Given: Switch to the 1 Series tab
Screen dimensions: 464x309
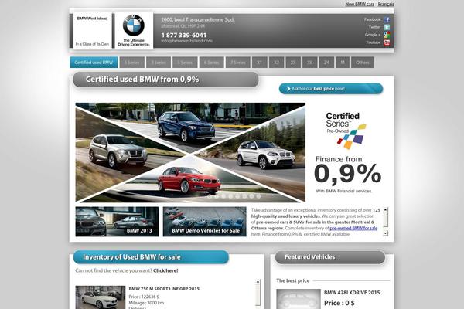Looking at the screenshot, I should point(132,63).
